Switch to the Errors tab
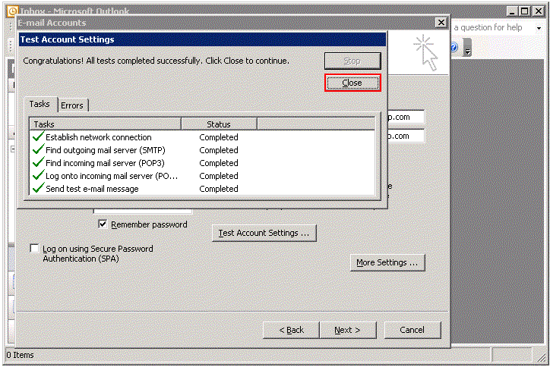 pos(72,105)
